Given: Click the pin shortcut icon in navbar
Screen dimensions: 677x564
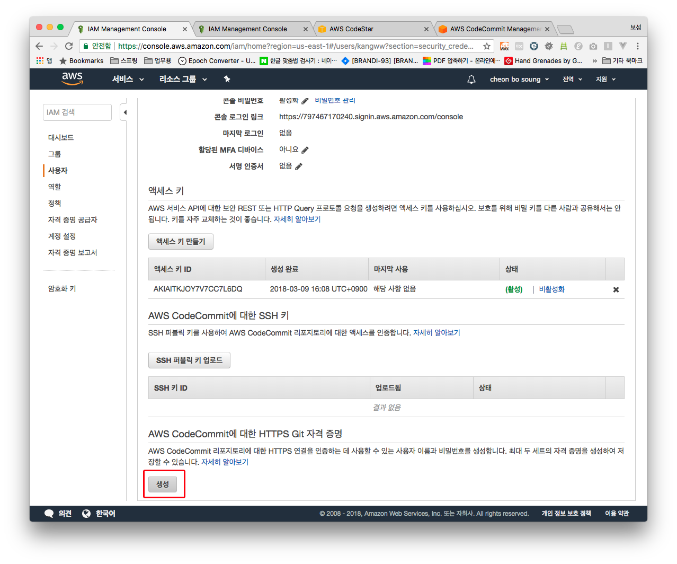Looking at the screenshot, I should pos(227,79).
